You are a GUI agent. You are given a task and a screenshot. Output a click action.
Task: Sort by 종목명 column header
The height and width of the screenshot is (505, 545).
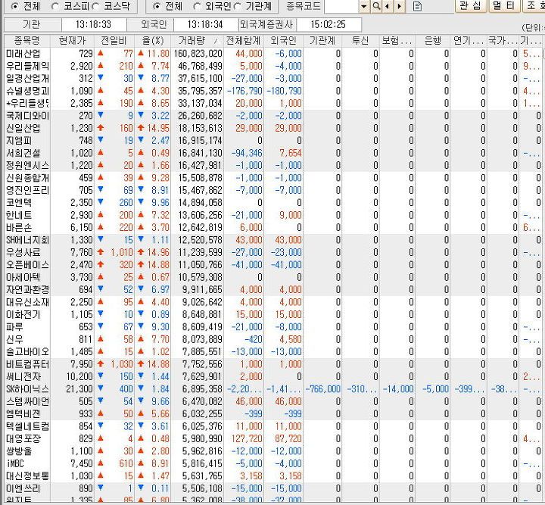[x=27, y=41]
